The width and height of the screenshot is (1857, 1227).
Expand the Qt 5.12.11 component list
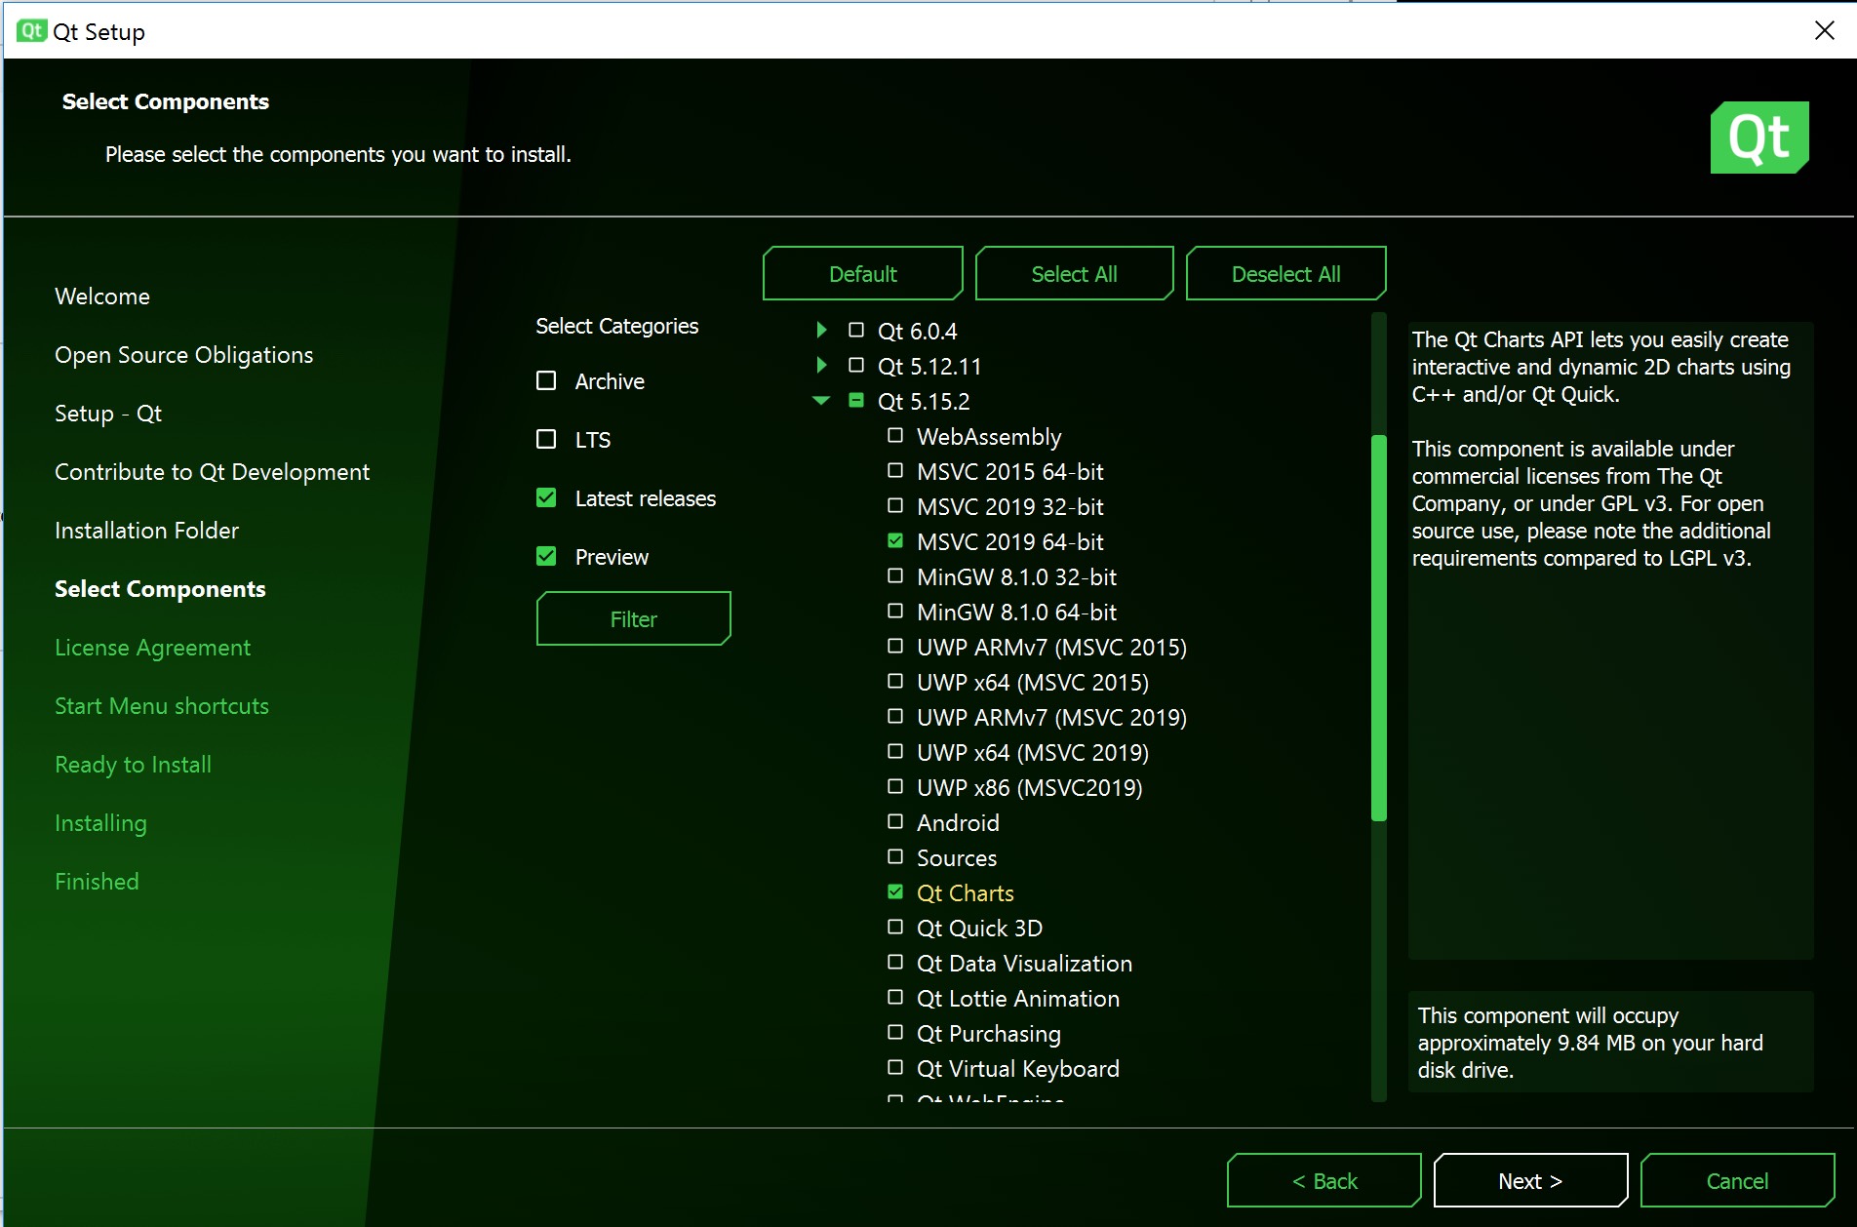820,366
